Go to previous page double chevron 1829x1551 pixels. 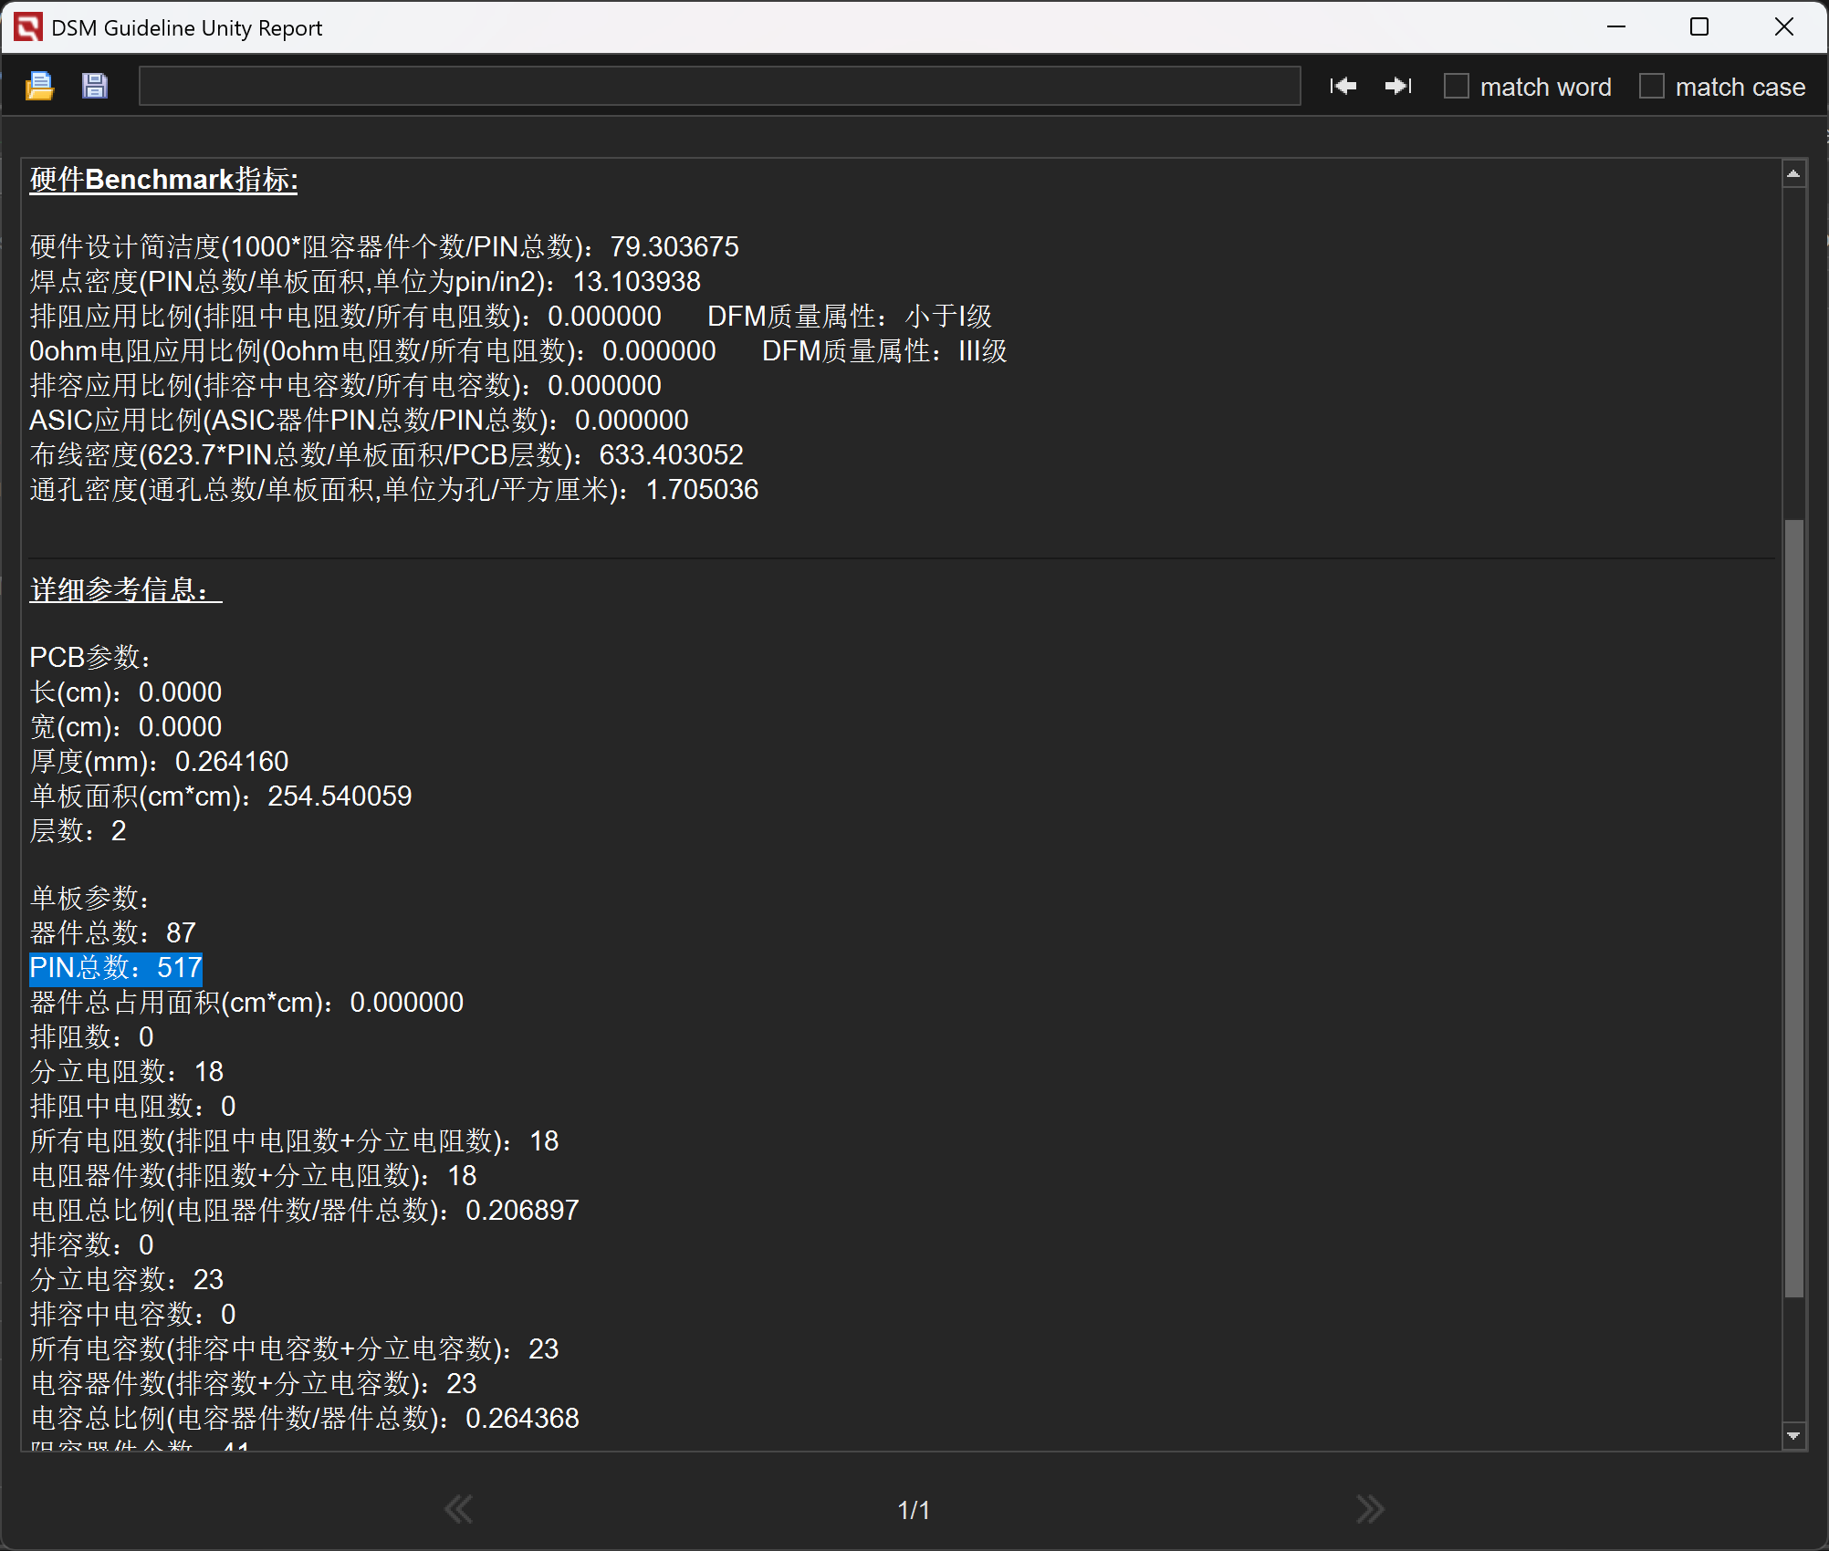click(x=458, y=1509)
